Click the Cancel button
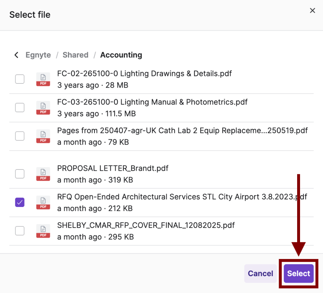323x293 pixels. tap(260, 273)
